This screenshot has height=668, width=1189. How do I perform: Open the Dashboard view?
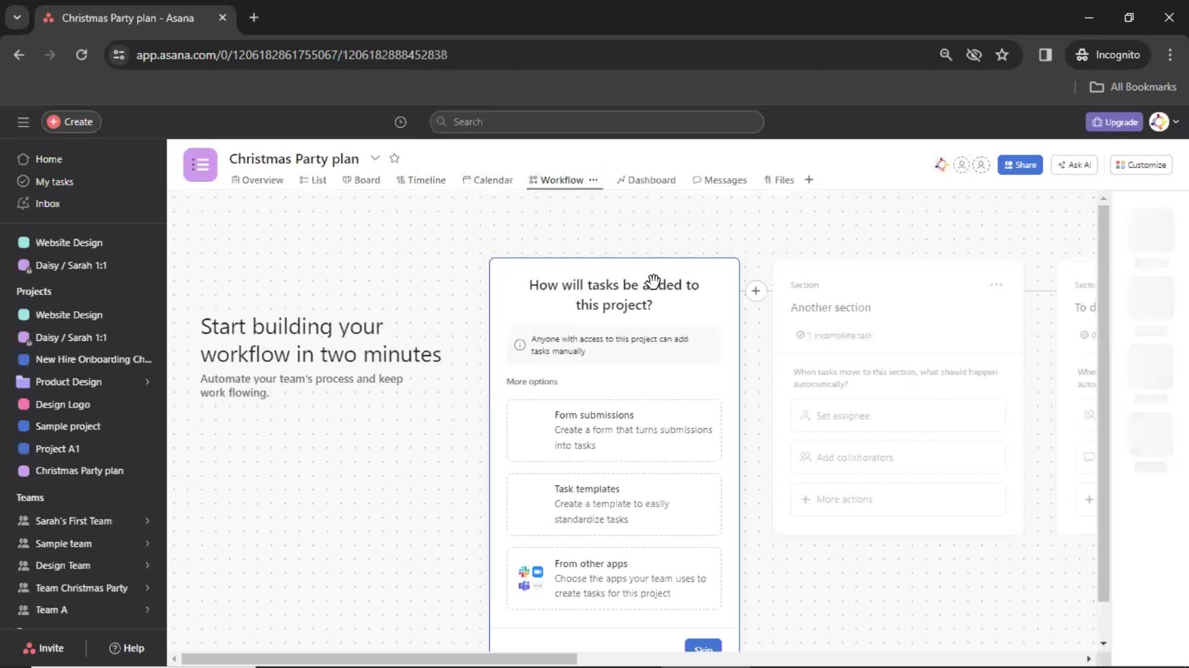pyautogui.click(x=651, y=179)
